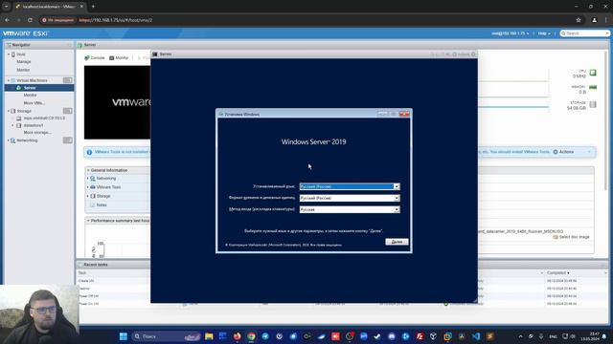This screenshot has height=344, width=613.
Task: Open Telegram from the taskbar
Action: pyautogui.click(x=265, y=336)
